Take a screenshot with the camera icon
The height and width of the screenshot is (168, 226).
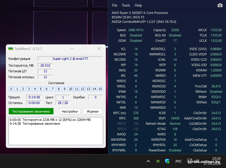(220, 5)
